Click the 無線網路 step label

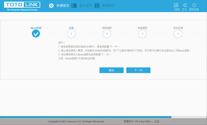click(x=142, y=28)
